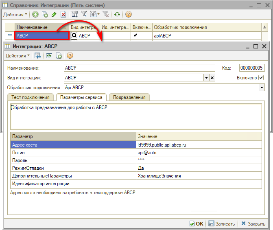
Task: Expand Вид интеграции dropdown arrow
Action: pos(206,78)
